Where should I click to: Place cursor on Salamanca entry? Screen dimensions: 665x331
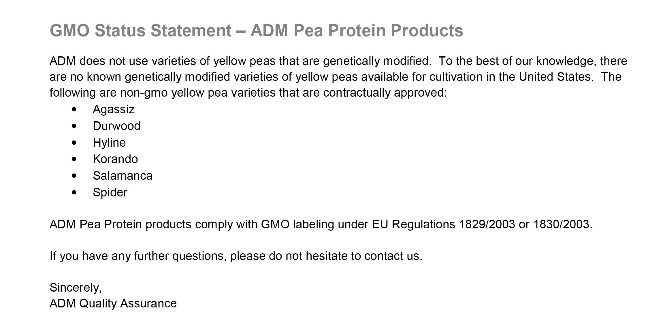click(x=123, y=176)
